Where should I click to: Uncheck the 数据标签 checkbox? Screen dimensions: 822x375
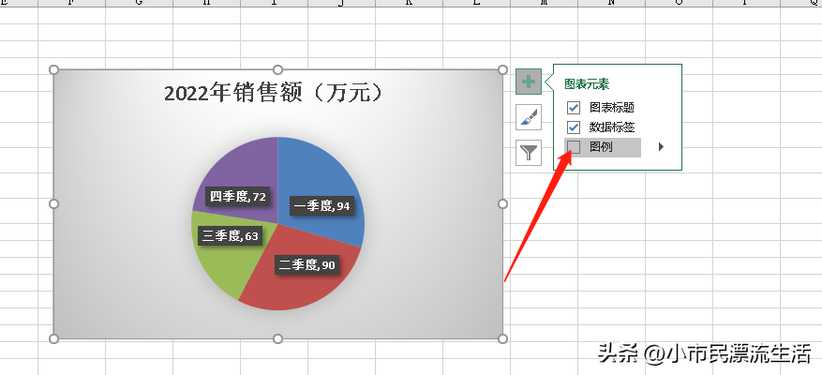point(574,127)
